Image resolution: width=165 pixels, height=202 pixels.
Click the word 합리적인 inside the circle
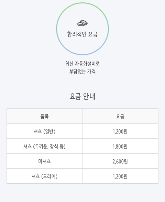point(77,34)
